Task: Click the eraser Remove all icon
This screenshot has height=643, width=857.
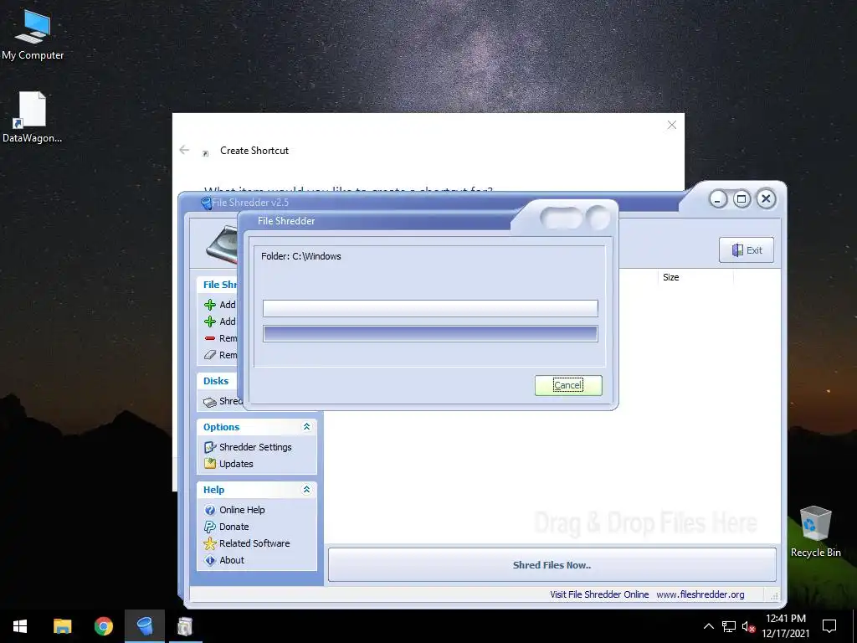Action: coord(210,355)
